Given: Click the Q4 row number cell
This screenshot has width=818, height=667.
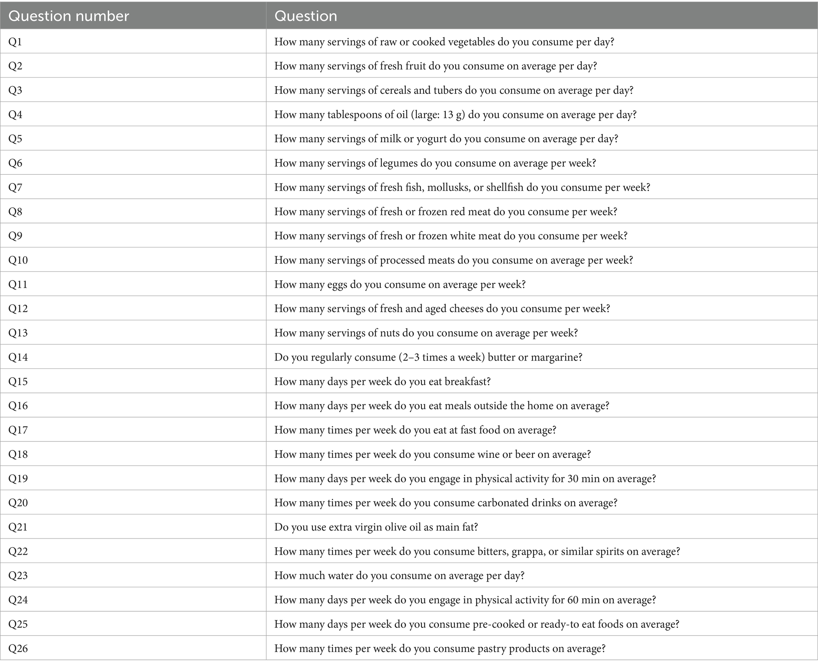Looking at the screenshot, I should coord(15,114).
